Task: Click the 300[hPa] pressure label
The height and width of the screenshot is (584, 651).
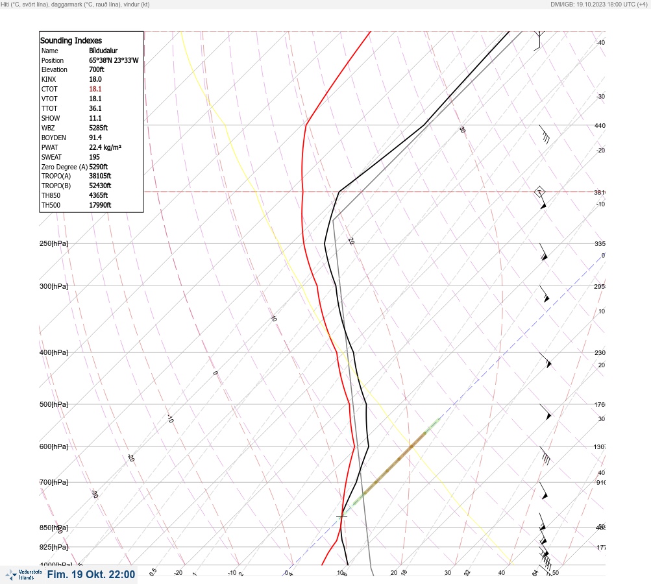Action: 54,286
